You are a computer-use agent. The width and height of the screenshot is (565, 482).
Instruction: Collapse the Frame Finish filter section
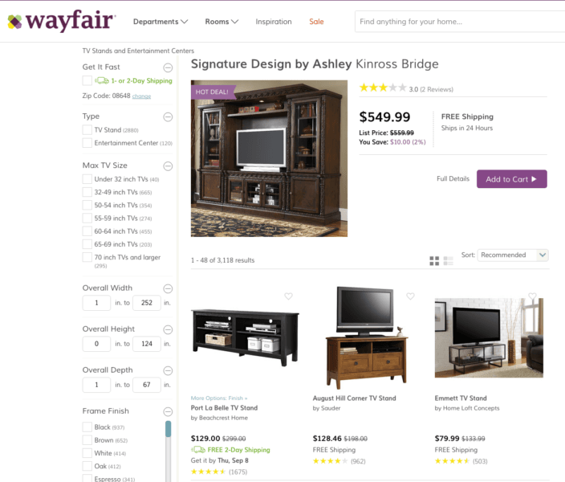[x=168, y=411]
